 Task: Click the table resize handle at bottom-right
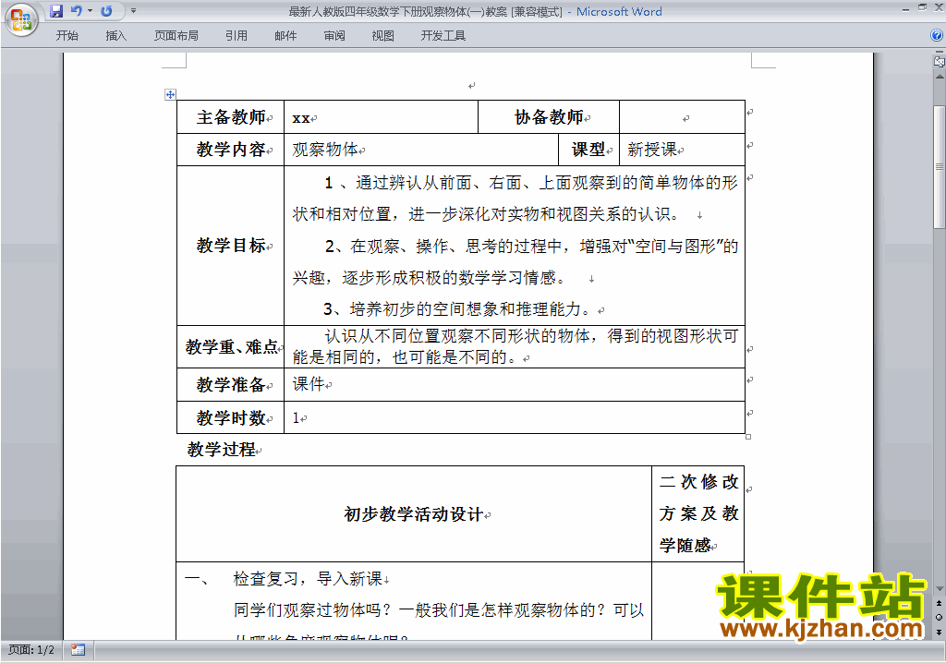point(748,437)
